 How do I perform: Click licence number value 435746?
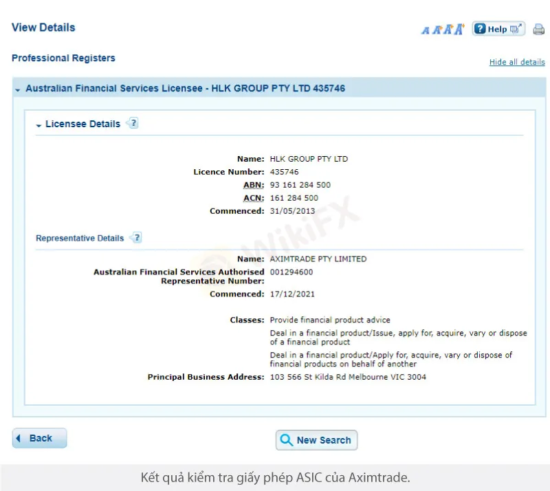(x=284, y=172)
